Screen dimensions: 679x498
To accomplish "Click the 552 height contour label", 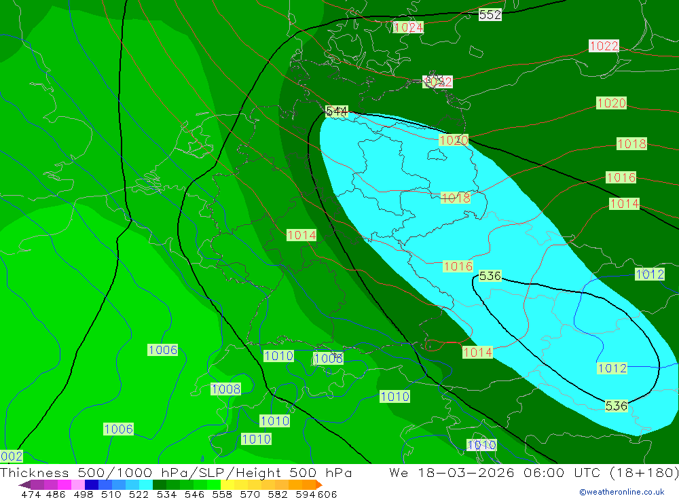I will pos(490,15).
